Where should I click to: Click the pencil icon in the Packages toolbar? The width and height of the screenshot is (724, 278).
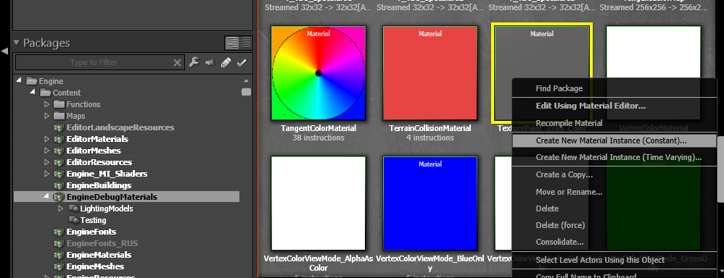click(226, 62)
